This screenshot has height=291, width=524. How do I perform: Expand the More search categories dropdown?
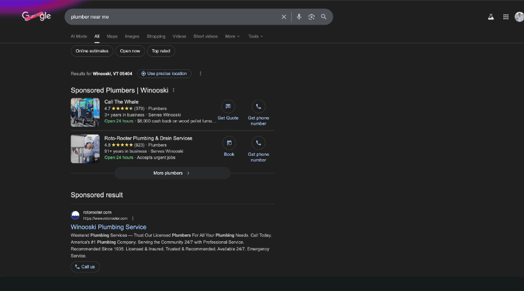[232, 36]
